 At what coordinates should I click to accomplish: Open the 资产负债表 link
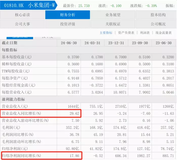126,33
